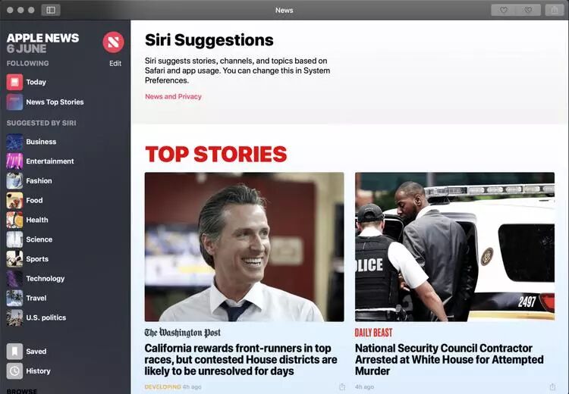This screenshot has height=394, width=569.
Task: Choose Sports in the sidebar list
Action: click(x=37, y=259)
